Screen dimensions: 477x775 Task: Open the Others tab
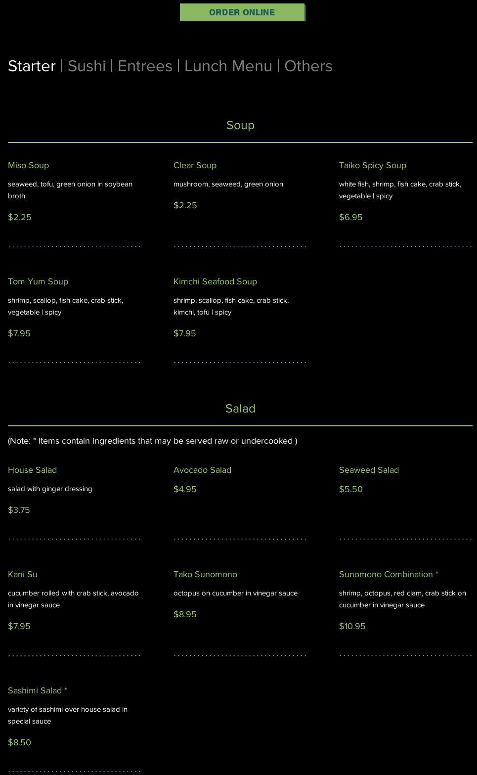pyautogui.click(x=308, y=66)
